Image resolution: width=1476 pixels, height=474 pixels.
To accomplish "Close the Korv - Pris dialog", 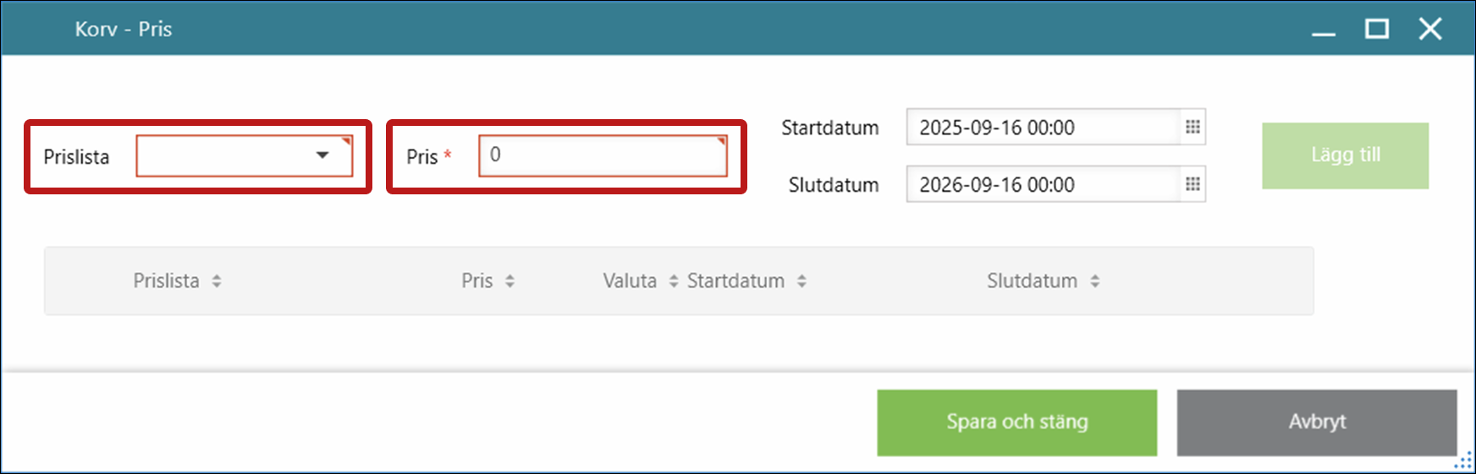I will (x=1430, y=30).
